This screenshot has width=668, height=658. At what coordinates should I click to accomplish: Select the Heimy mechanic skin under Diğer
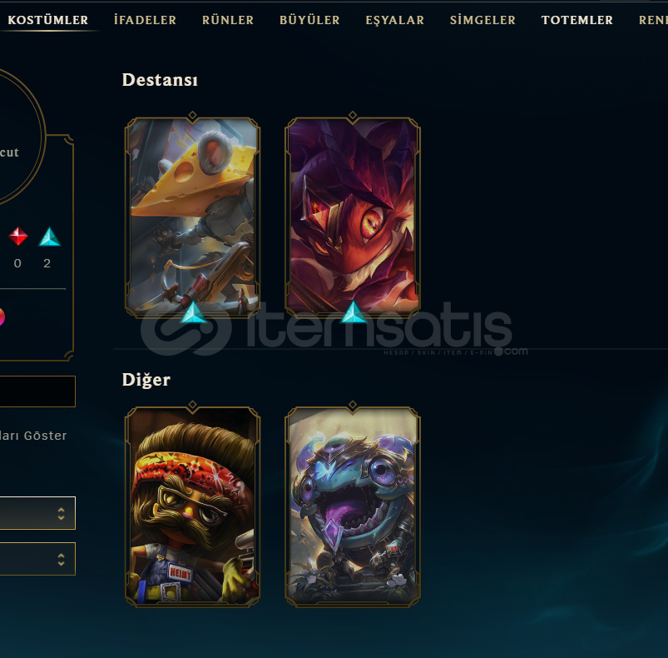click(x=192, y=506)
